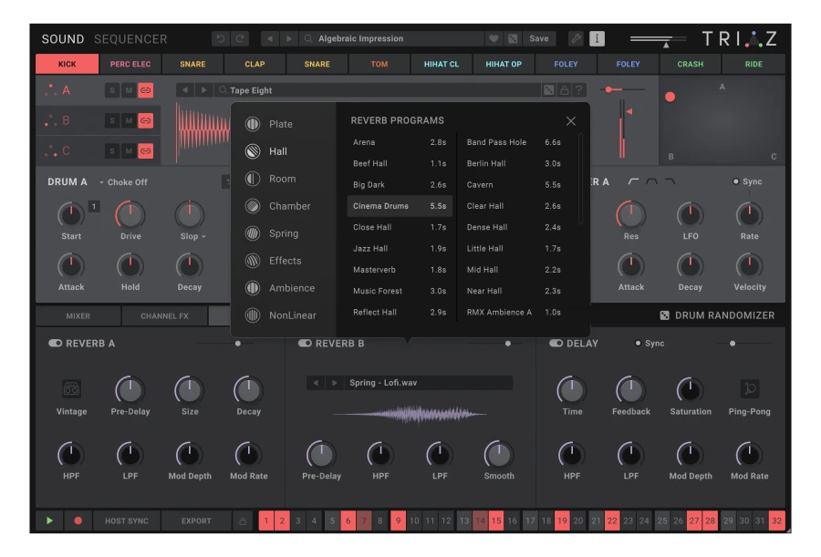Solo layer A with the S button

[x=112, y=90]
